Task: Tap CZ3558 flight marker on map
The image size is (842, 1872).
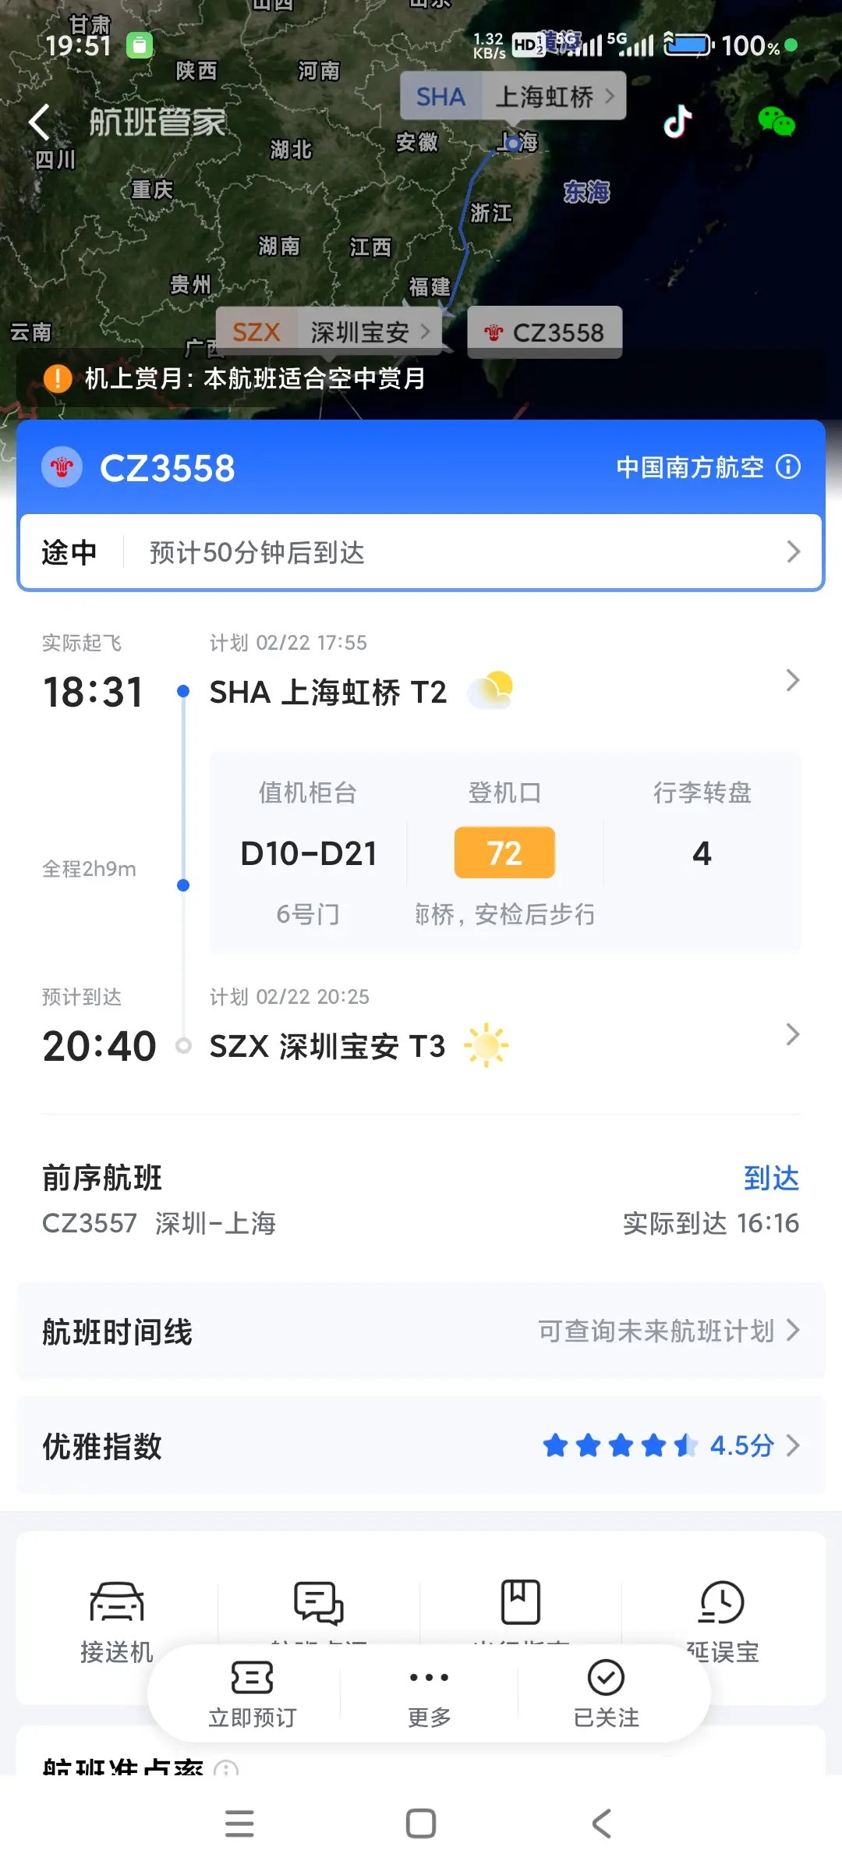Action: pos(544,333)
